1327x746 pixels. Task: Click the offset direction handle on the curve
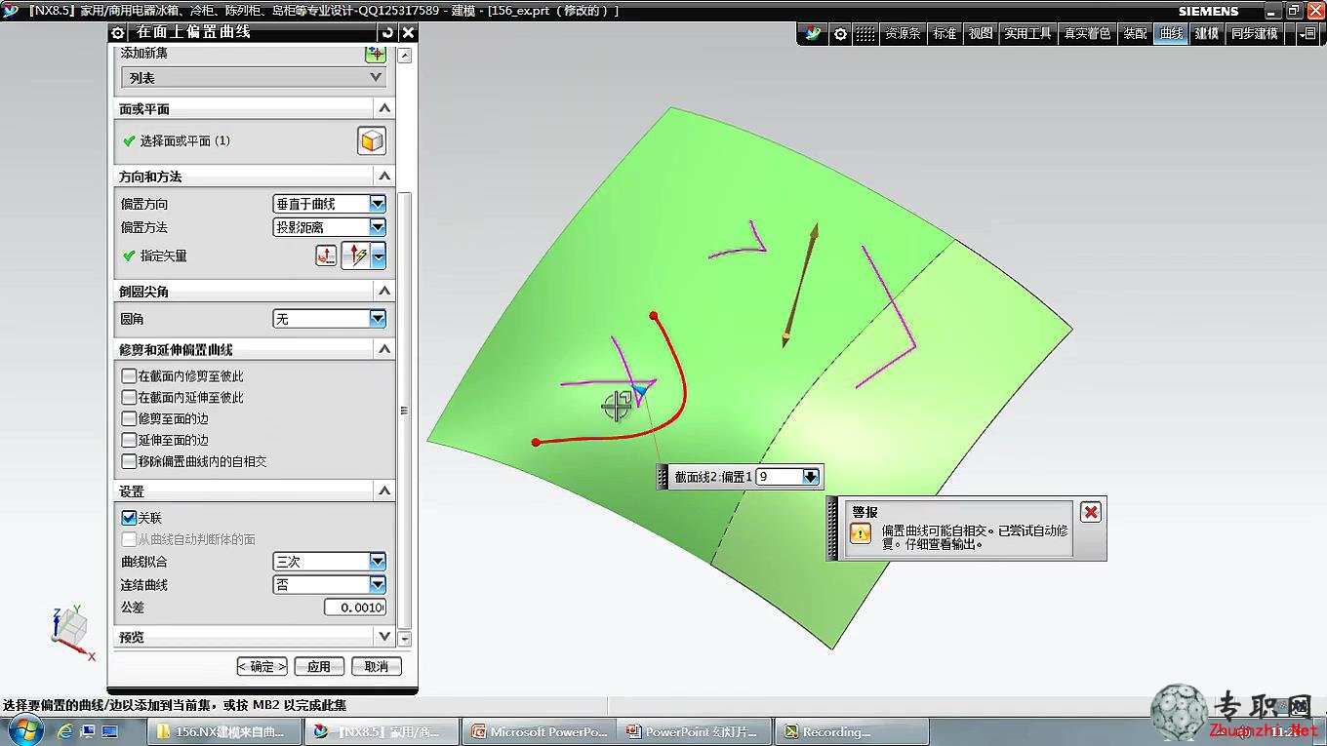(640, 391)
